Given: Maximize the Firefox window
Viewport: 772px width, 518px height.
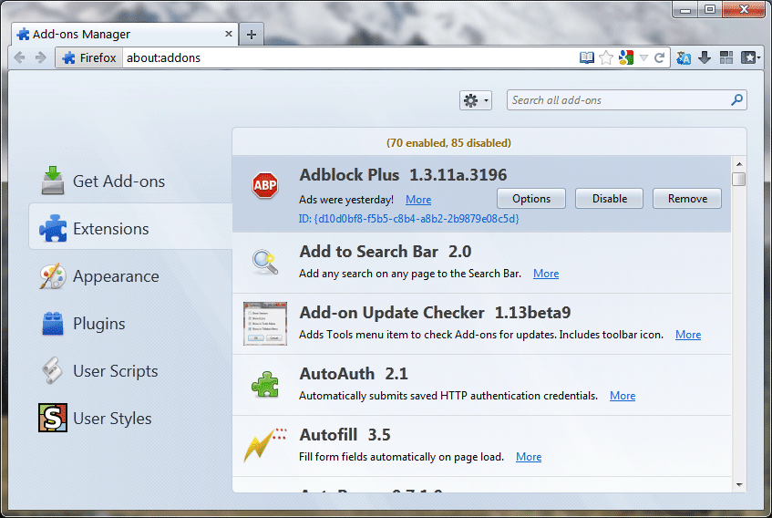Looking at the screenshot, I should [x=709, y=9].
